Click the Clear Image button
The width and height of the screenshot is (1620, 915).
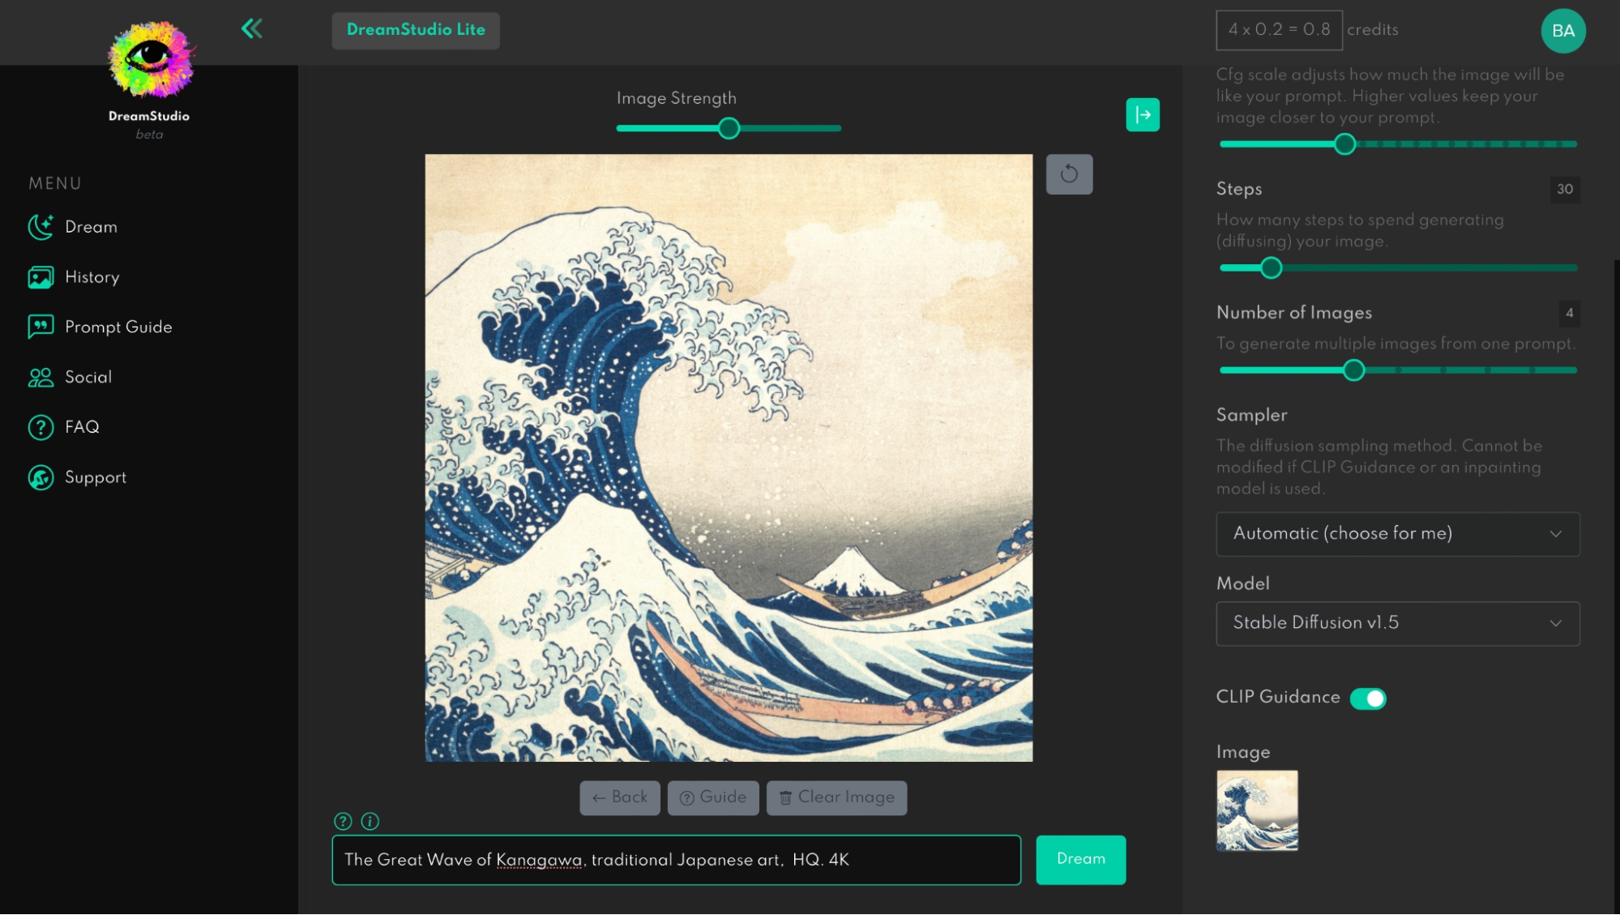[836, 797]
